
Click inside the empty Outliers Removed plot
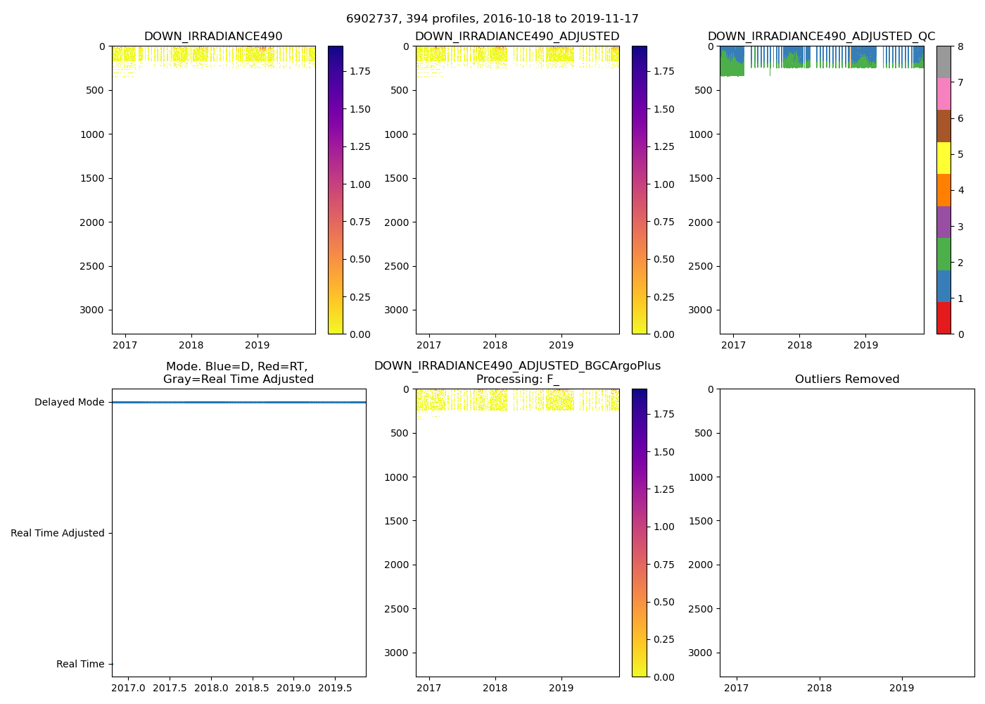pyautogui.click(x=846, y=533)
